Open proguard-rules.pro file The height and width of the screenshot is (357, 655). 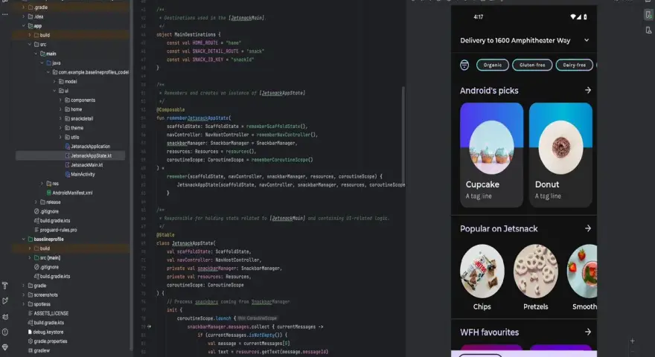tap(56, 230)
